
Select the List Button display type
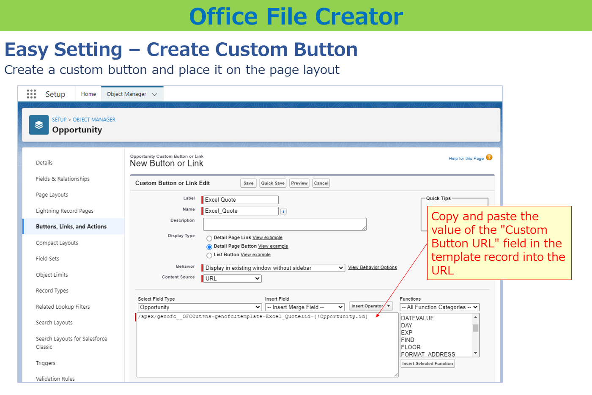(x=209, y=255)
